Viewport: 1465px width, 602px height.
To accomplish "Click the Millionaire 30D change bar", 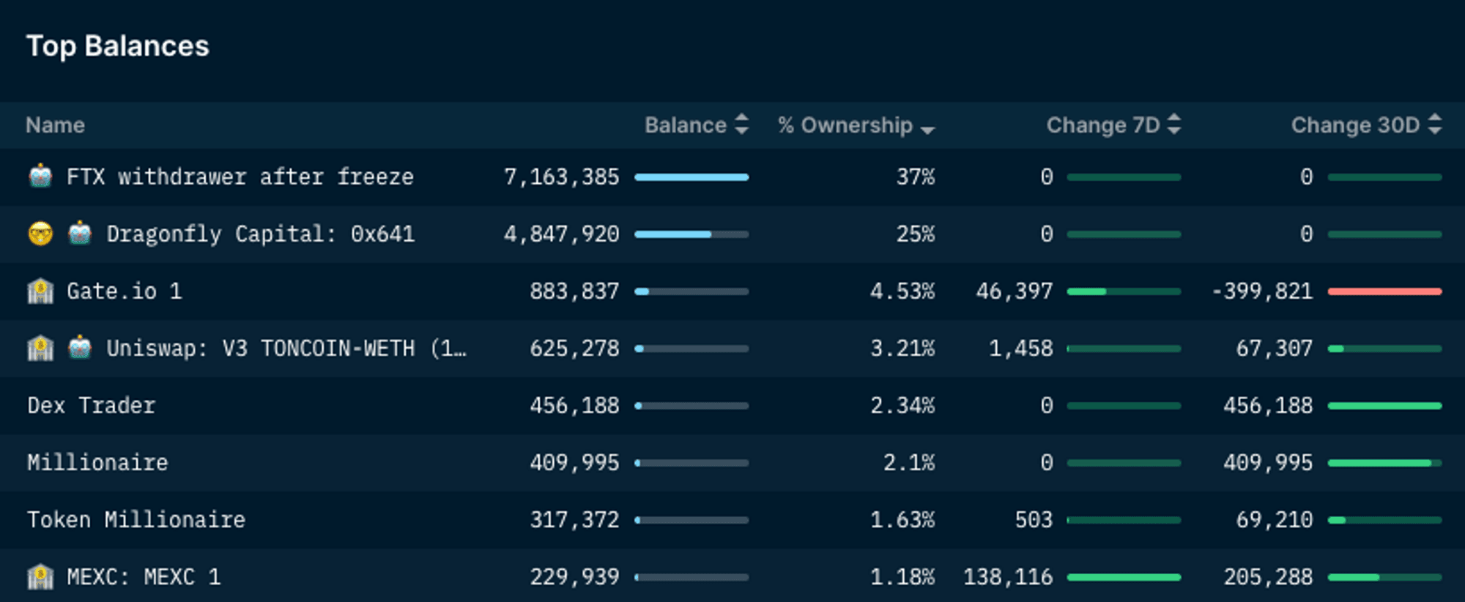I will [x=1384, y=463].
